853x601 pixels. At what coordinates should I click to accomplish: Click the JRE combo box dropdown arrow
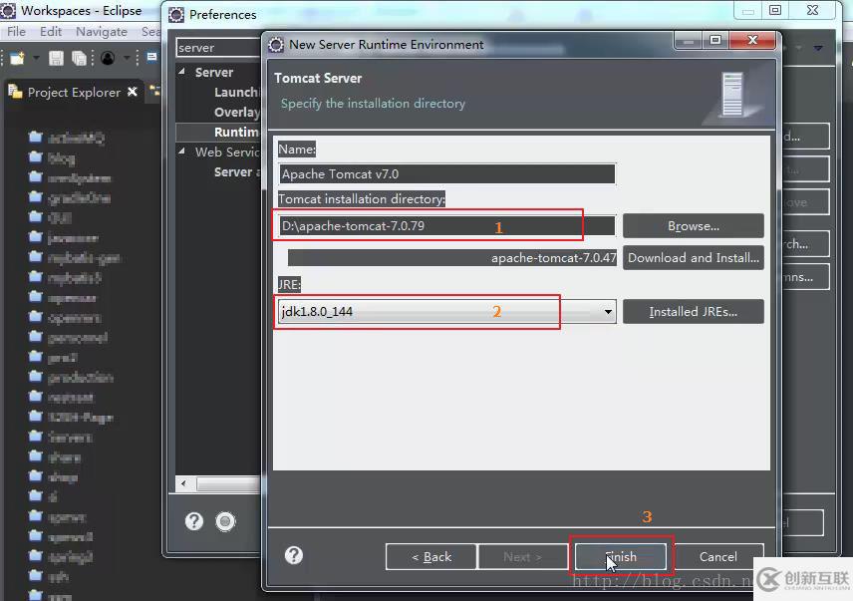tap(608, 312)
